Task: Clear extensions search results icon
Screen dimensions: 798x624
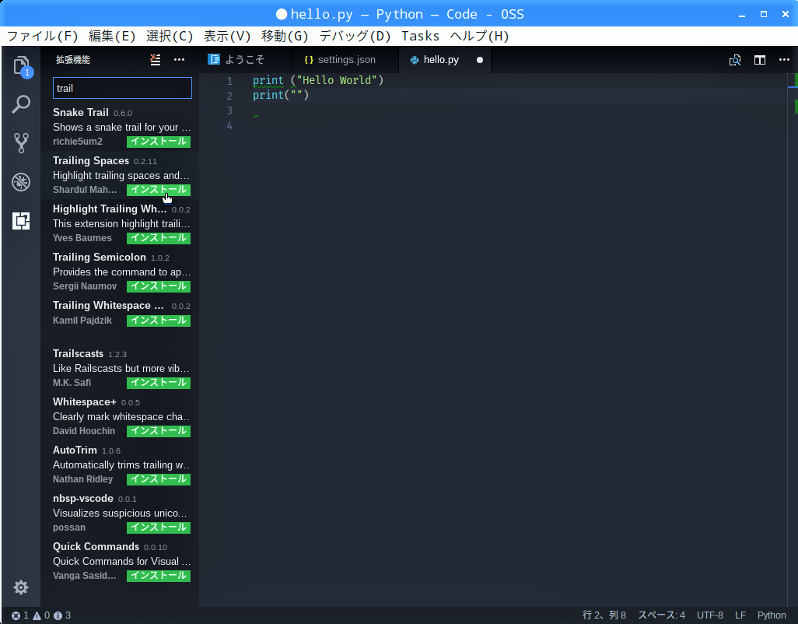Action: [x=156, y=60]
